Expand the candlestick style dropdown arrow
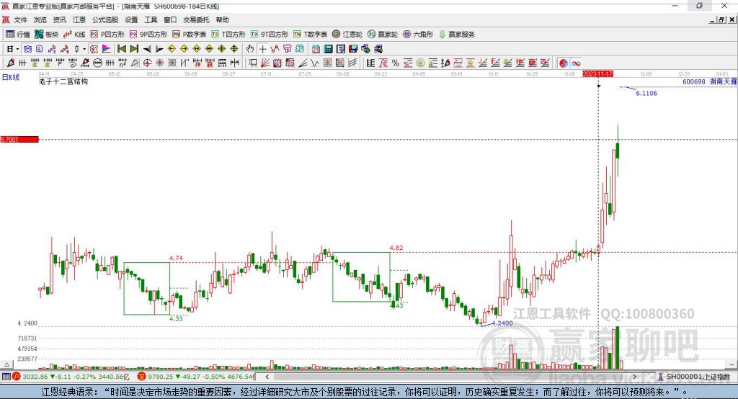 pos(84,49)
